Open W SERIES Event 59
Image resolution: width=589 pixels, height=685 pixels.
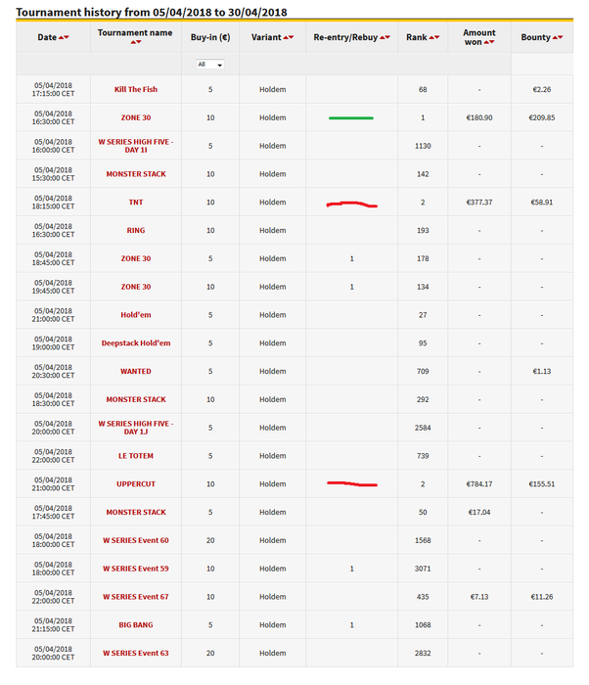(136, 569)
